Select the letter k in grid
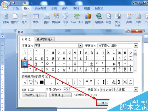The image size is (148, 111). [x=108, y=52]
